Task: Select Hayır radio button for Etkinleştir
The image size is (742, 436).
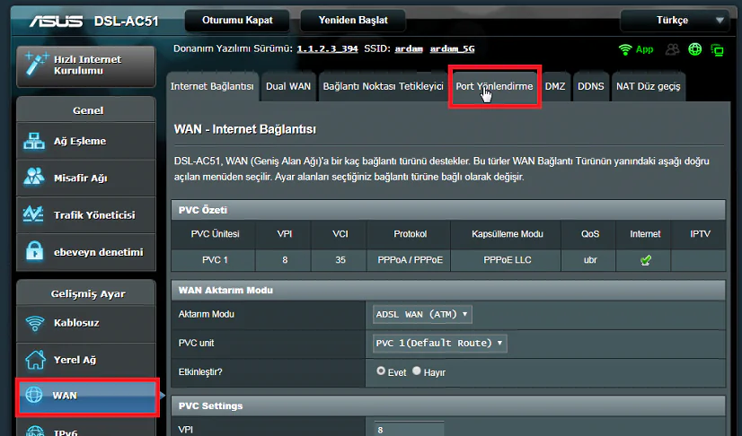Action: click(x=416, y=371)
